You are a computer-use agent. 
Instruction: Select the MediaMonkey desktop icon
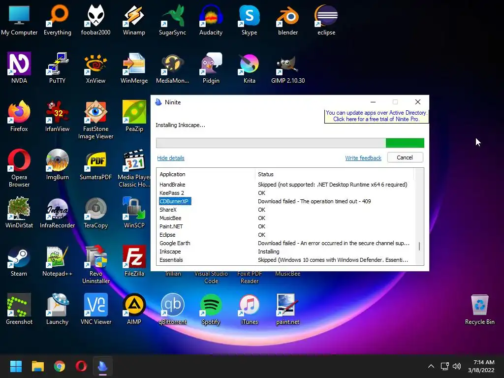[x=172, y=68]
